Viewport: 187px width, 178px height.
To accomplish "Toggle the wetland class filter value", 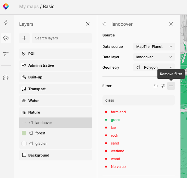I will [117, 151].
